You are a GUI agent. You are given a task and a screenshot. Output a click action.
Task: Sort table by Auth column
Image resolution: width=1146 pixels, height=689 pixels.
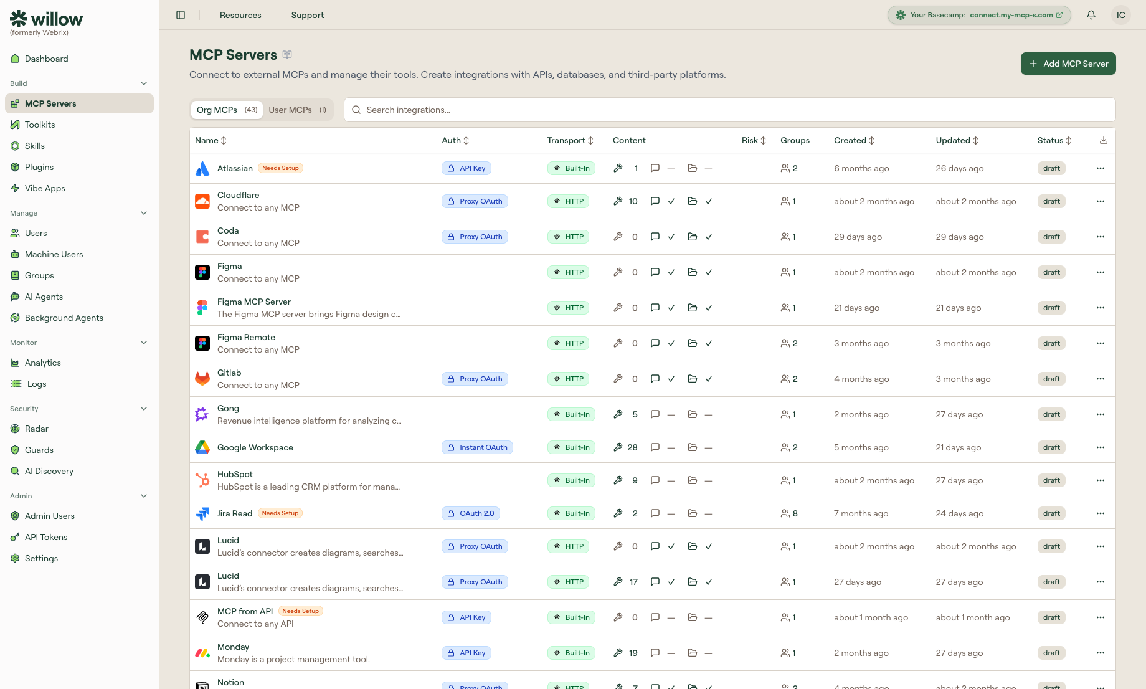(455, 140)
